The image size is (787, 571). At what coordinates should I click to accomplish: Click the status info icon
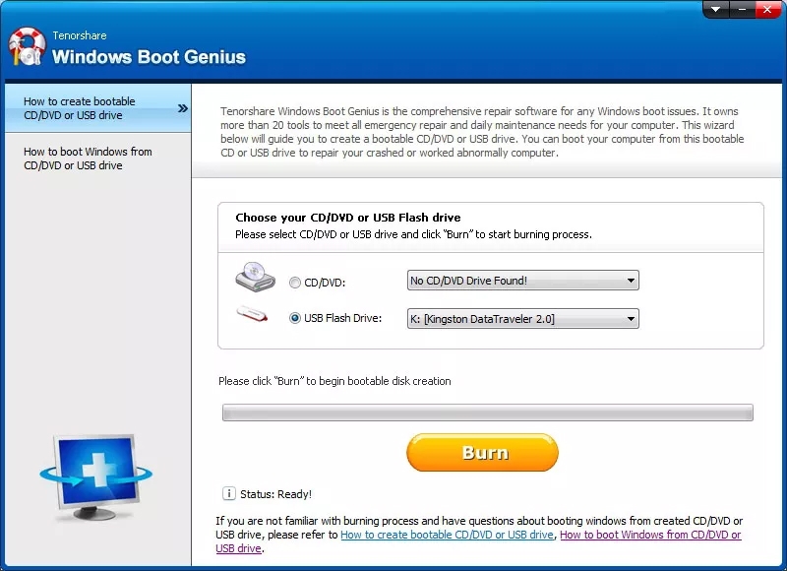pyautogui.click(x=229, y=493)
